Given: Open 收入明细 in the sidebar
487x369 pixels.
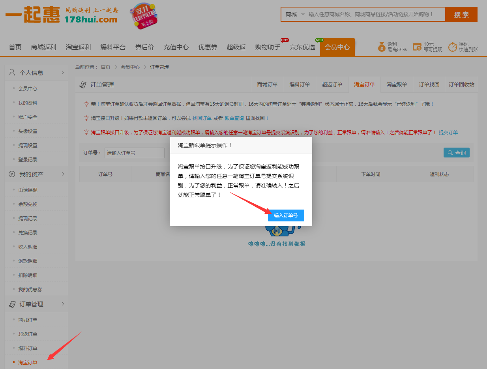Looking at the screenshot, I should pyautogui.click(x=28, y=247).
